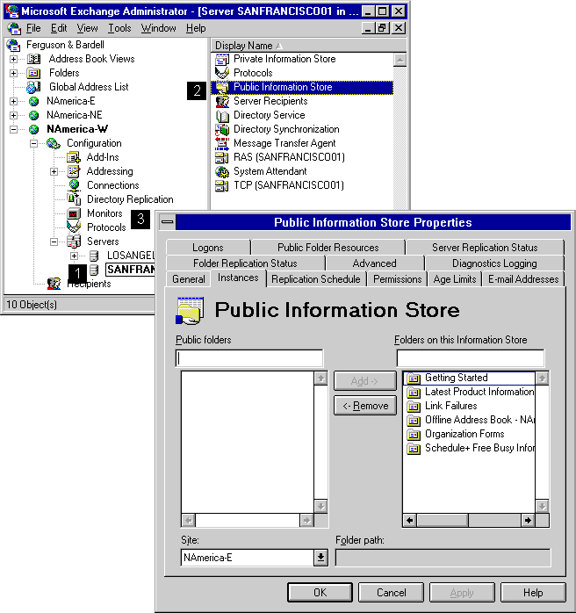Open the Site dropdown showing NAmerica-E
The image size is (576, 613).
(x=320, y=558)
